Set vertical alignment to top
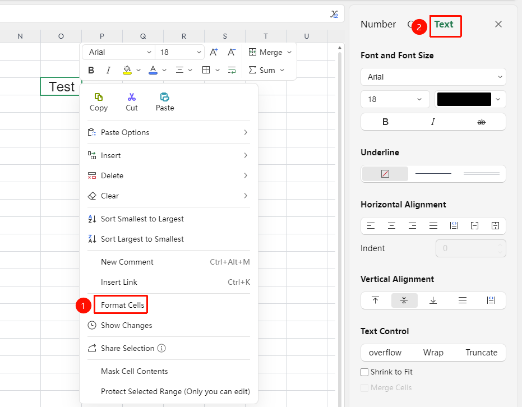The image size is (522, 407). click(x=376, y=300)
